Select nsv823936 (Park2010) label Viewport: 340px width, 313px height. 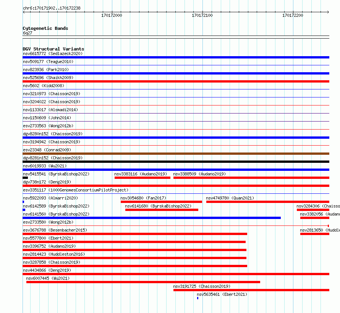[46, 70]
